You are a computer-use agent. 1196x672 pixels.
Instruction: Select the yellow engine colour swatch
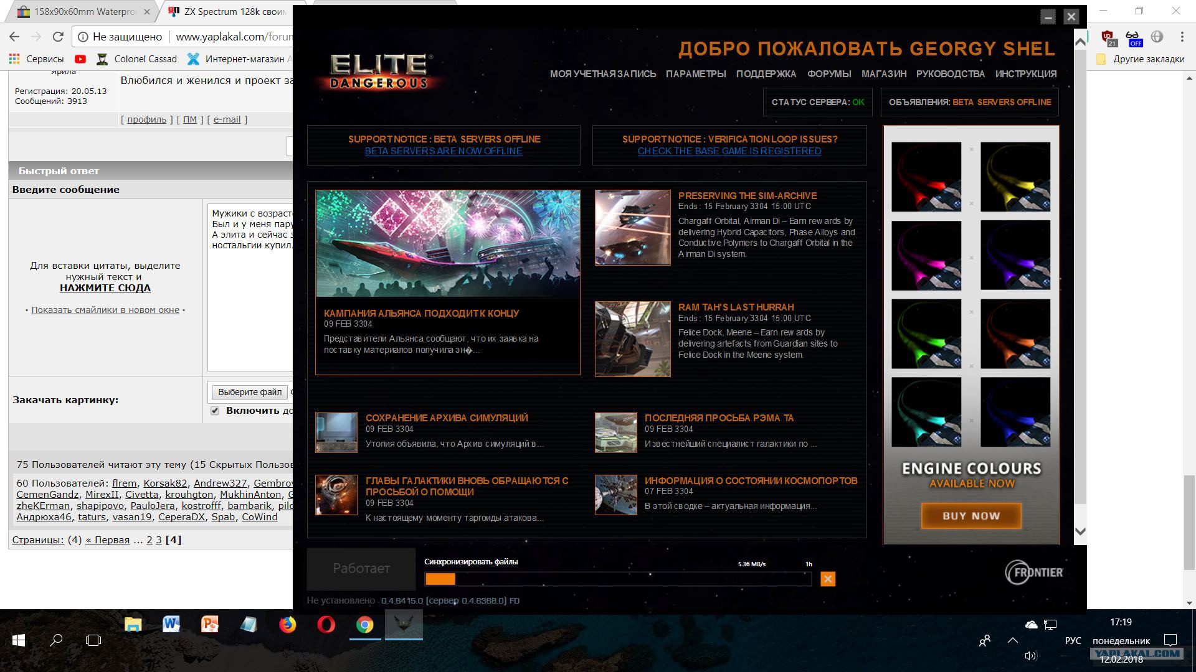click(1015, 177)
